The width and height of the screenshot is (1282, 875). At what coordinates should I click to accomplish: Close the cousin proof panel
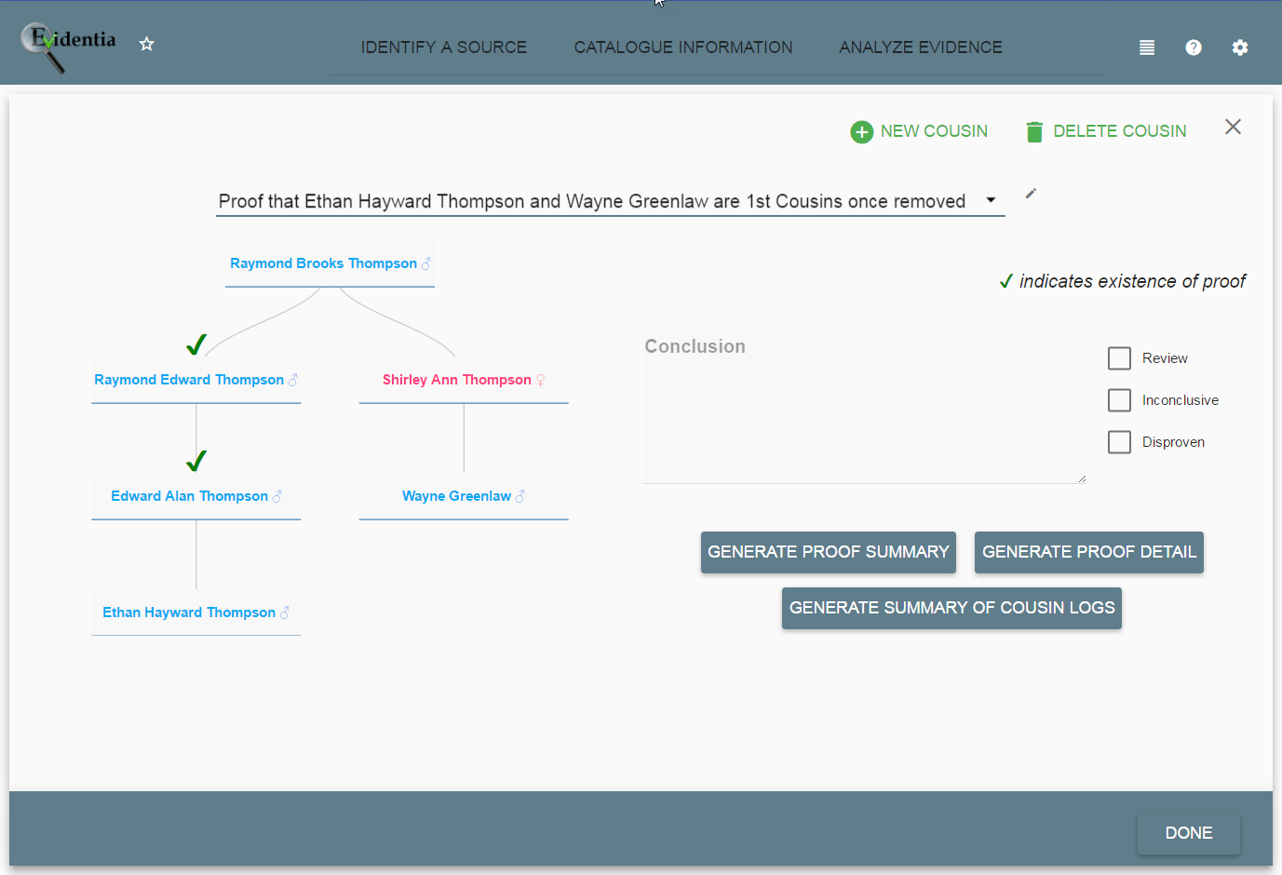coord(1233,127)
